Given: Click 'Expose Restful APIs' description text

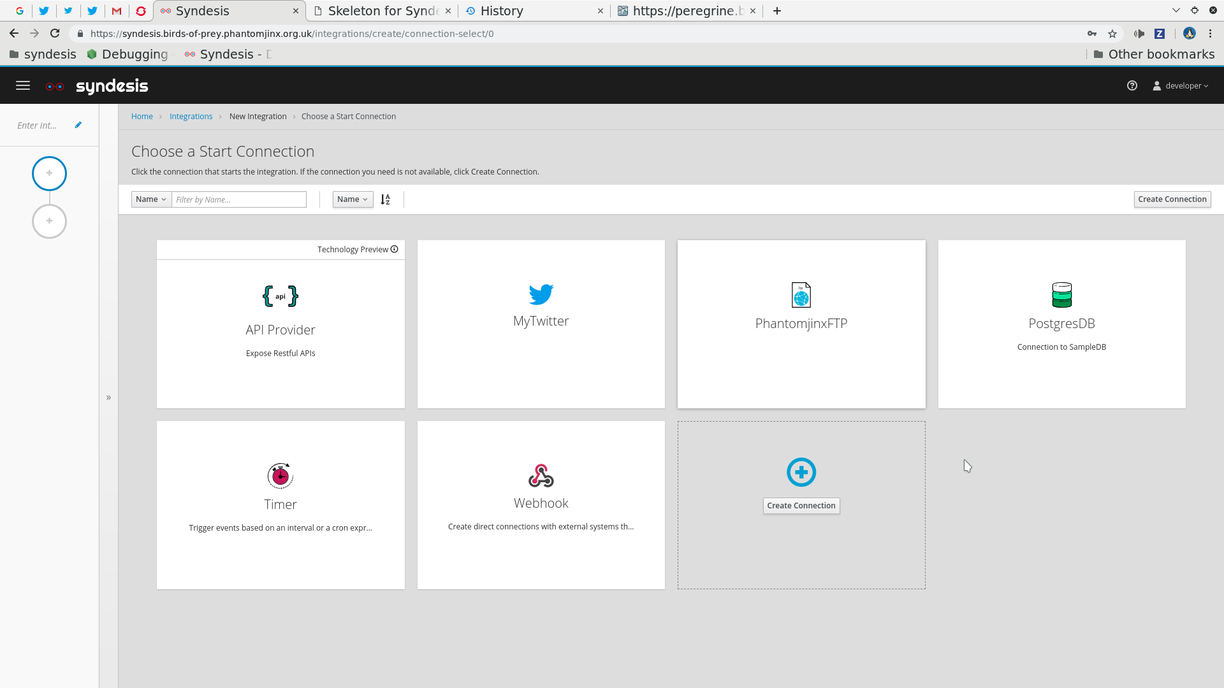Looking at the screenshot, I should 280,354.
